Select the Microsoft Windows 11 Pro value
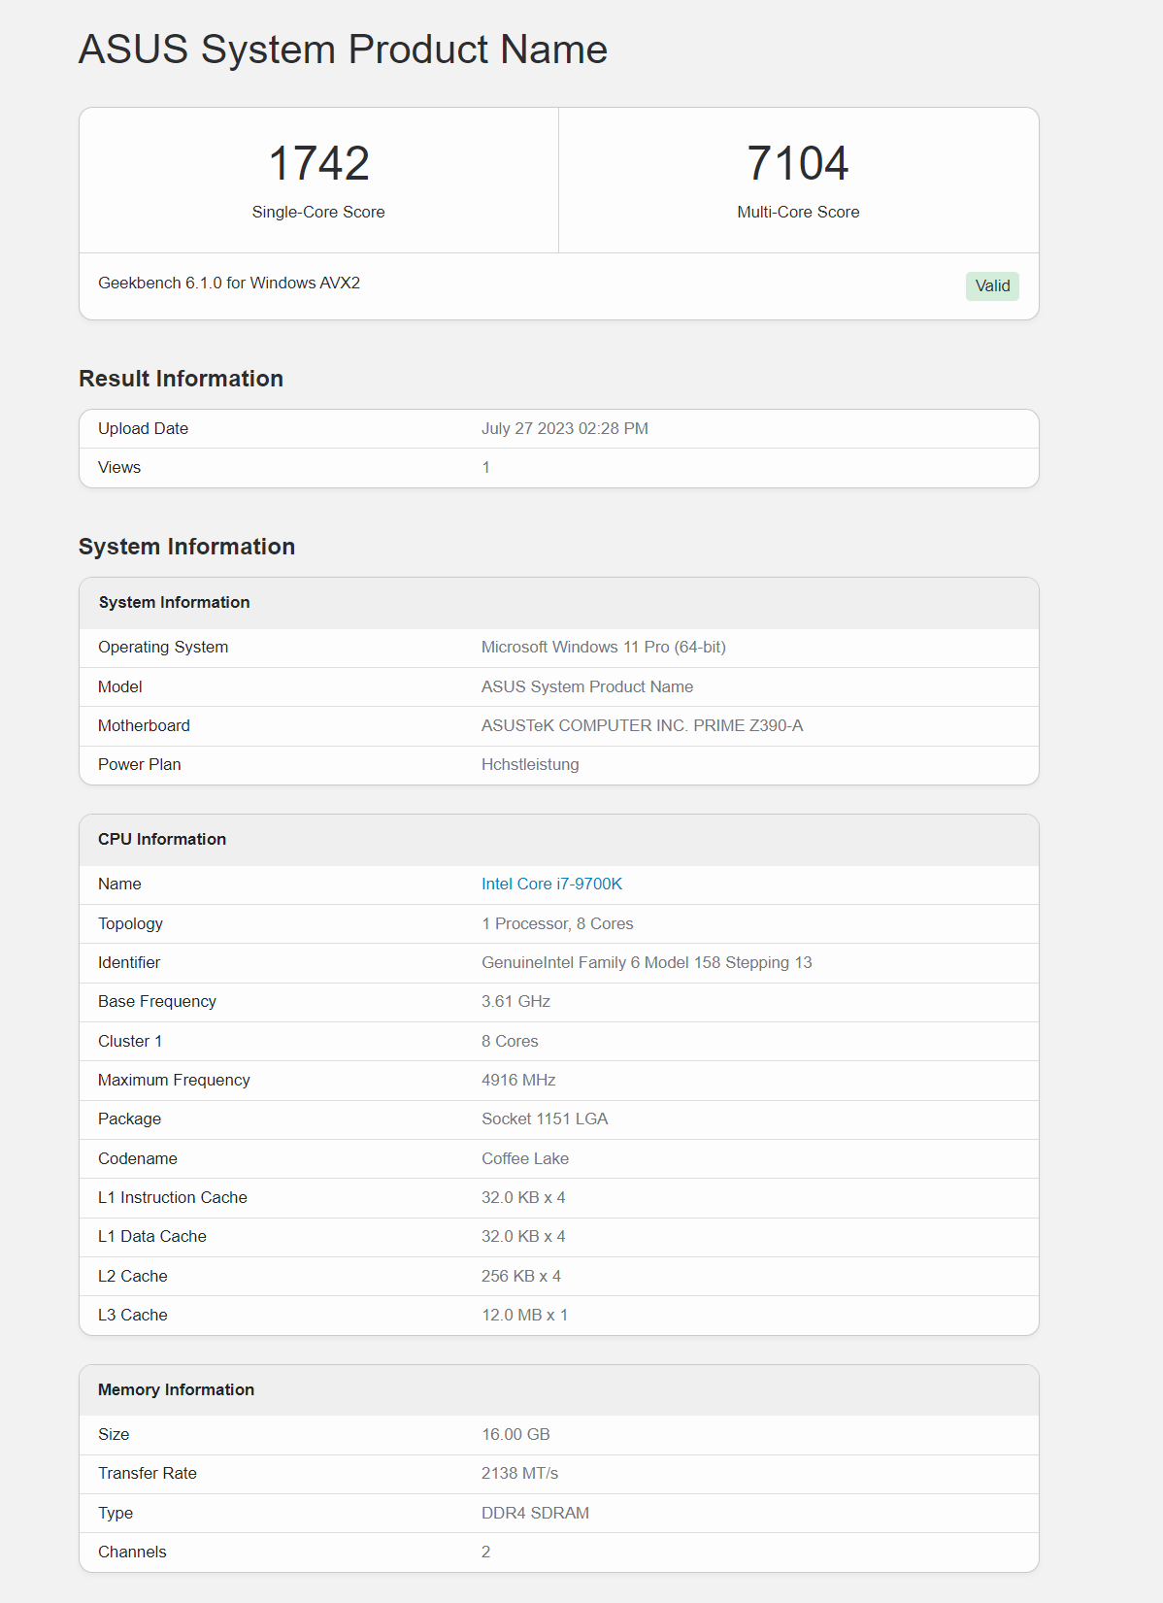 [x=603, y=647]
